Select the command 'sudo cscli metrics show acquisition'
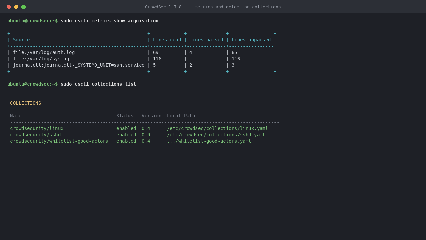 (109, 21)
